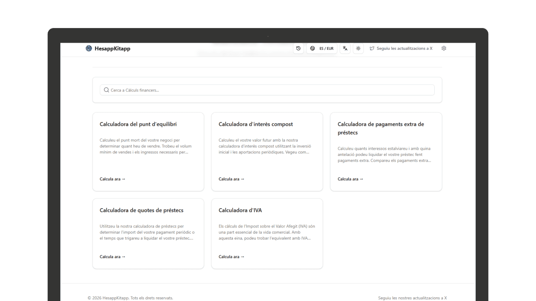Screen dimensions: 536x301
Task: Open the ES / EUR region selector
Action: pyautogui.click(x=322, y=48)
